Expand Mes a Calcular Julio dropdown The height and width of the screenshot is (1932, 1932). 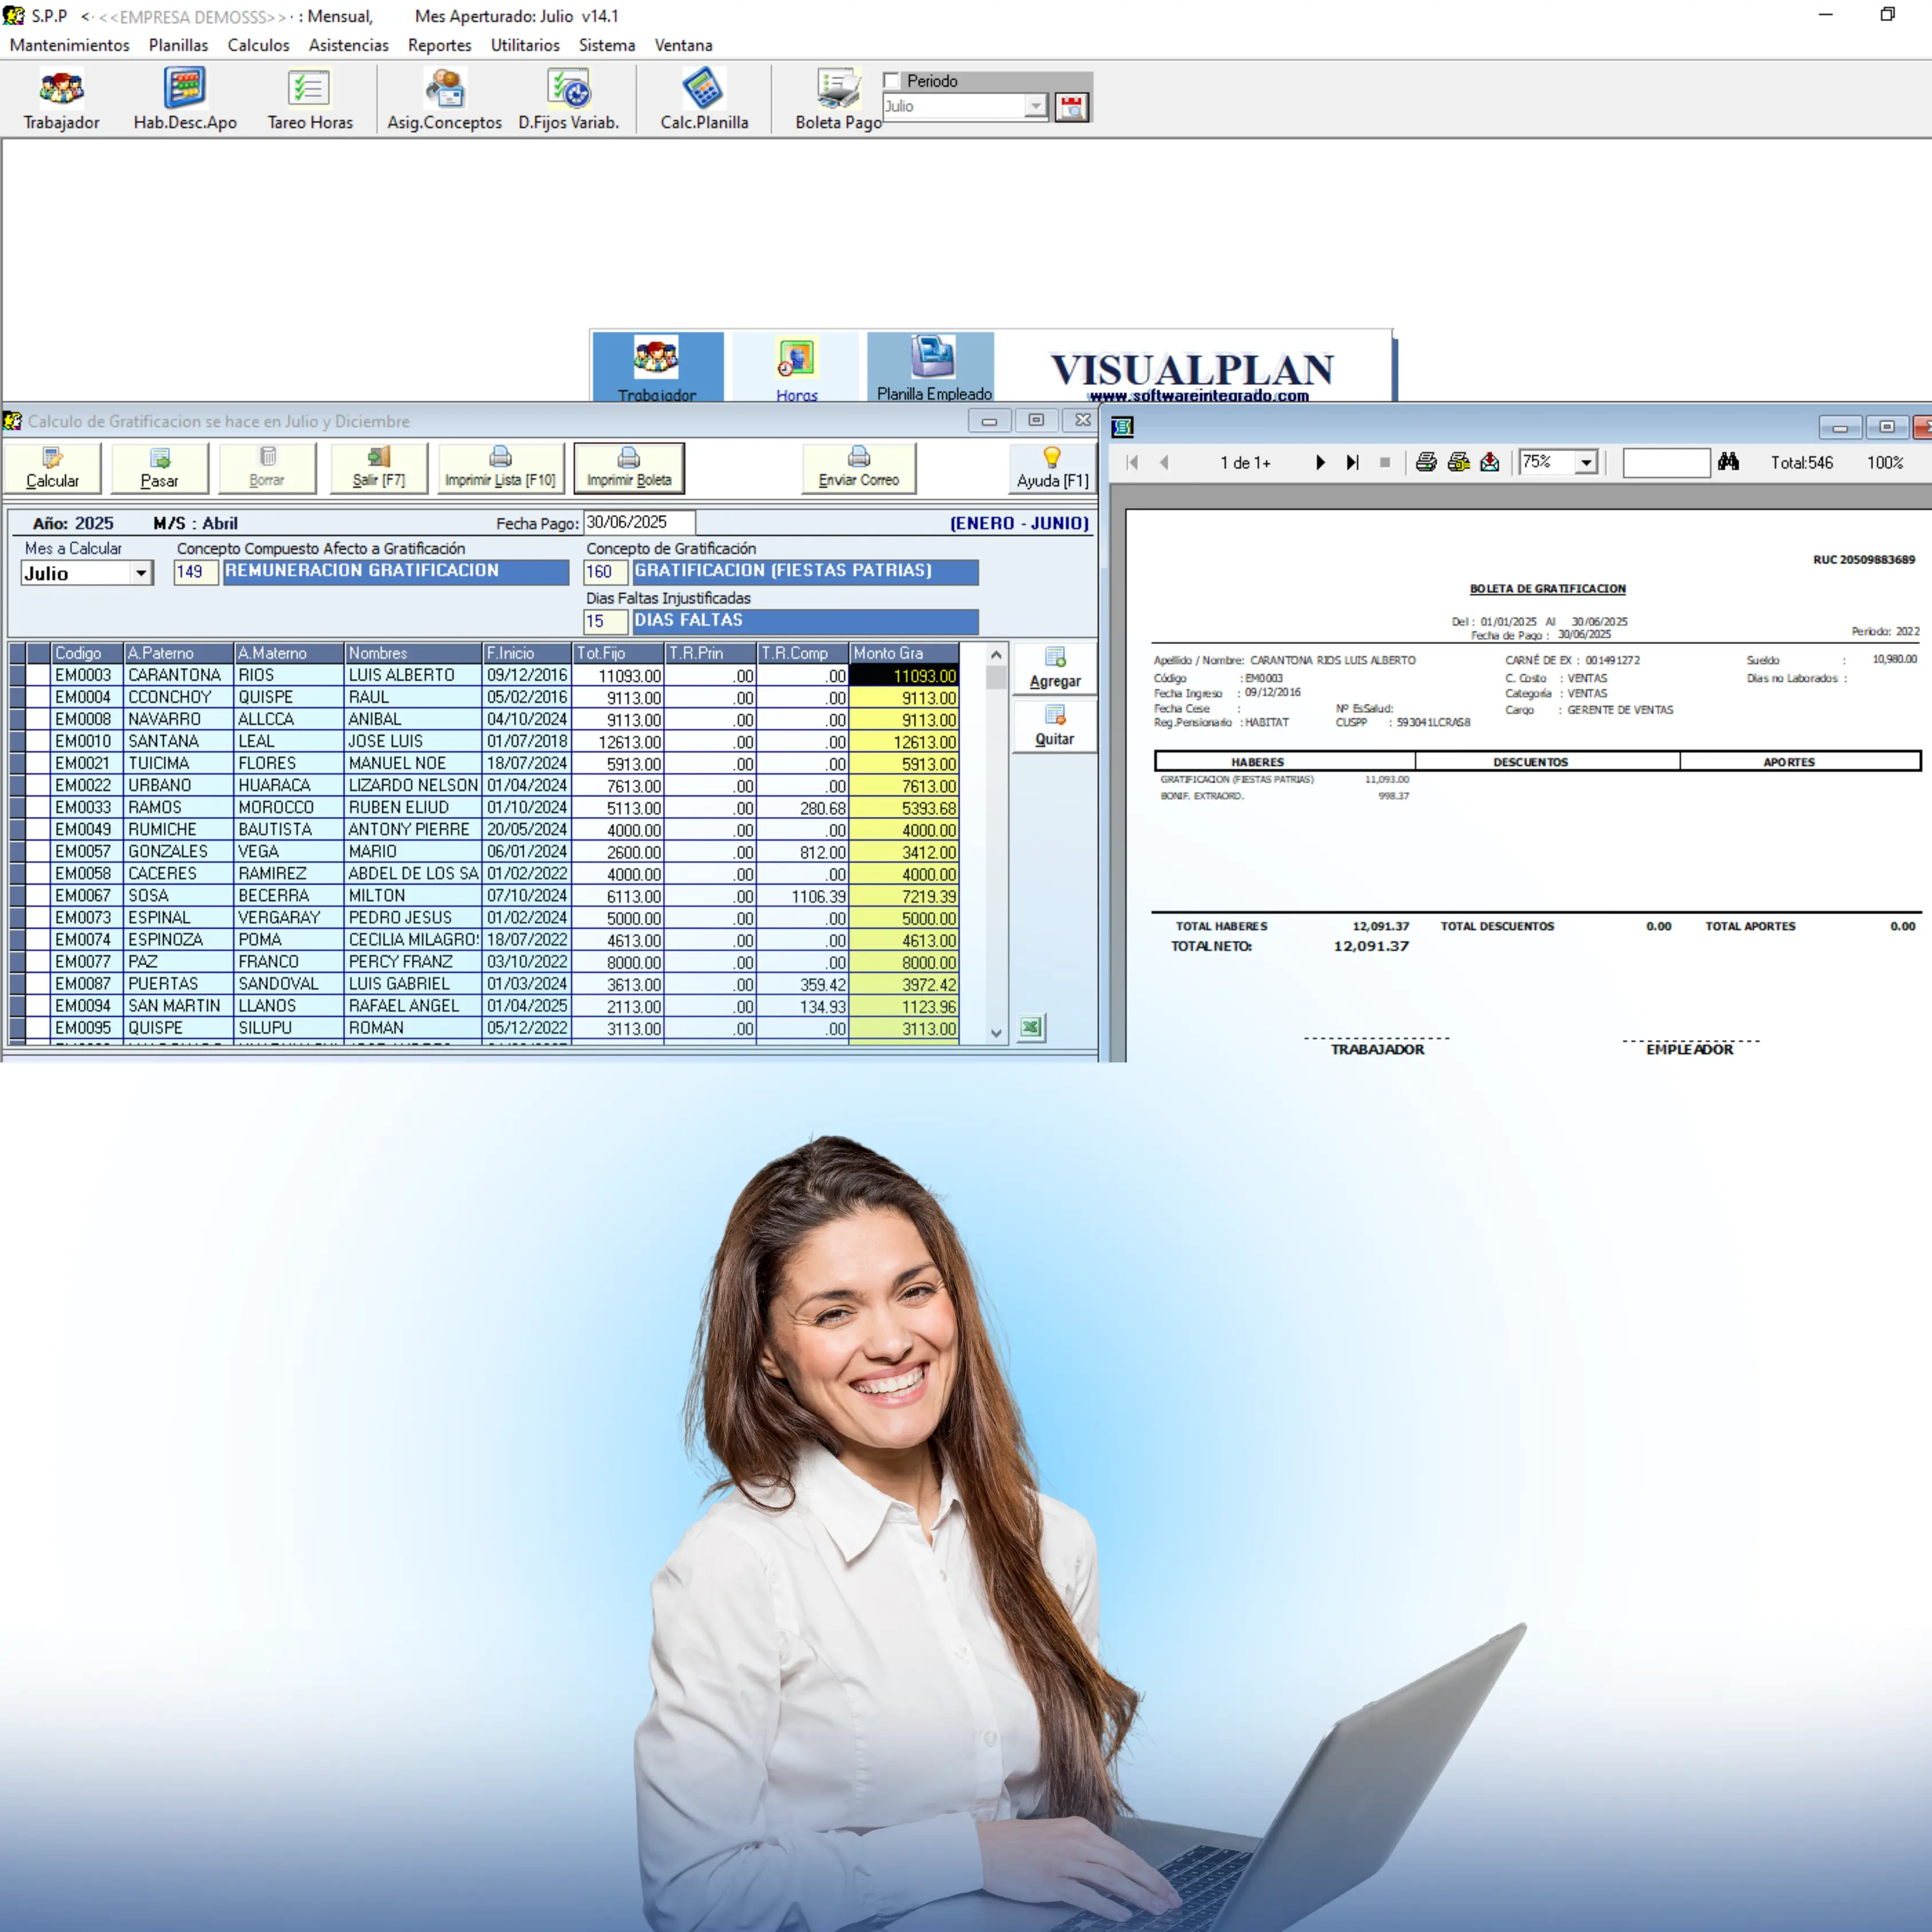[x=141, y=573]
